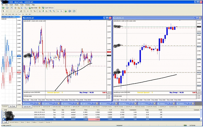The image size is (203, 127).
Task: Select the Equidistant Channel tool
Action: pos(21,11)
